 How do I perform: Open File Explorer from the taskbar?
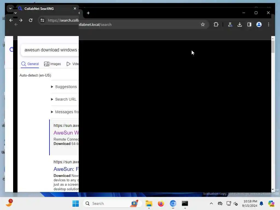click(x=149, y=203)
